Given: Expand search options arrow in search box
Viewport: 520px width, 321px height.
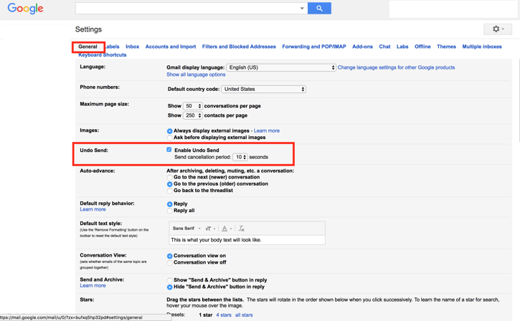Looking at the screenshot, I should click(302, 9).
